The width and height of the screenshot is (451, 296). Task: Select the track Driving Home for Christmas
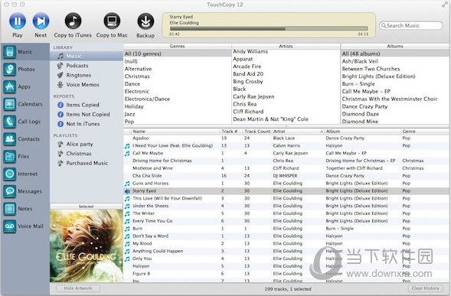click(286, 161)
